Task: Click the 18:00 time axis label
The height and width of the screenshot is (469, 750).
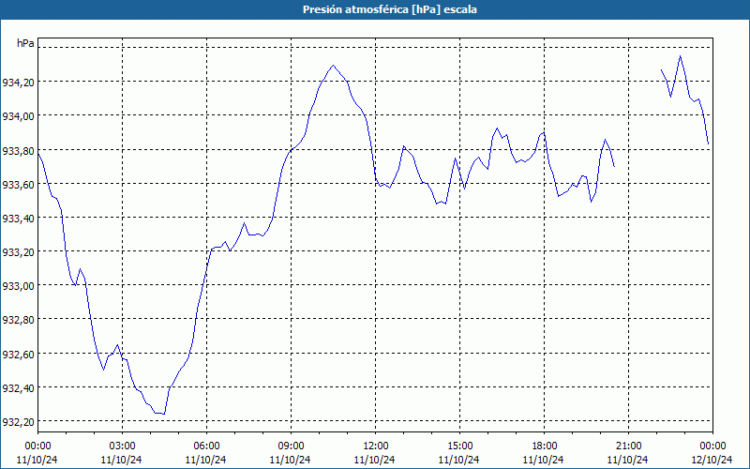Action: [544, 446]
